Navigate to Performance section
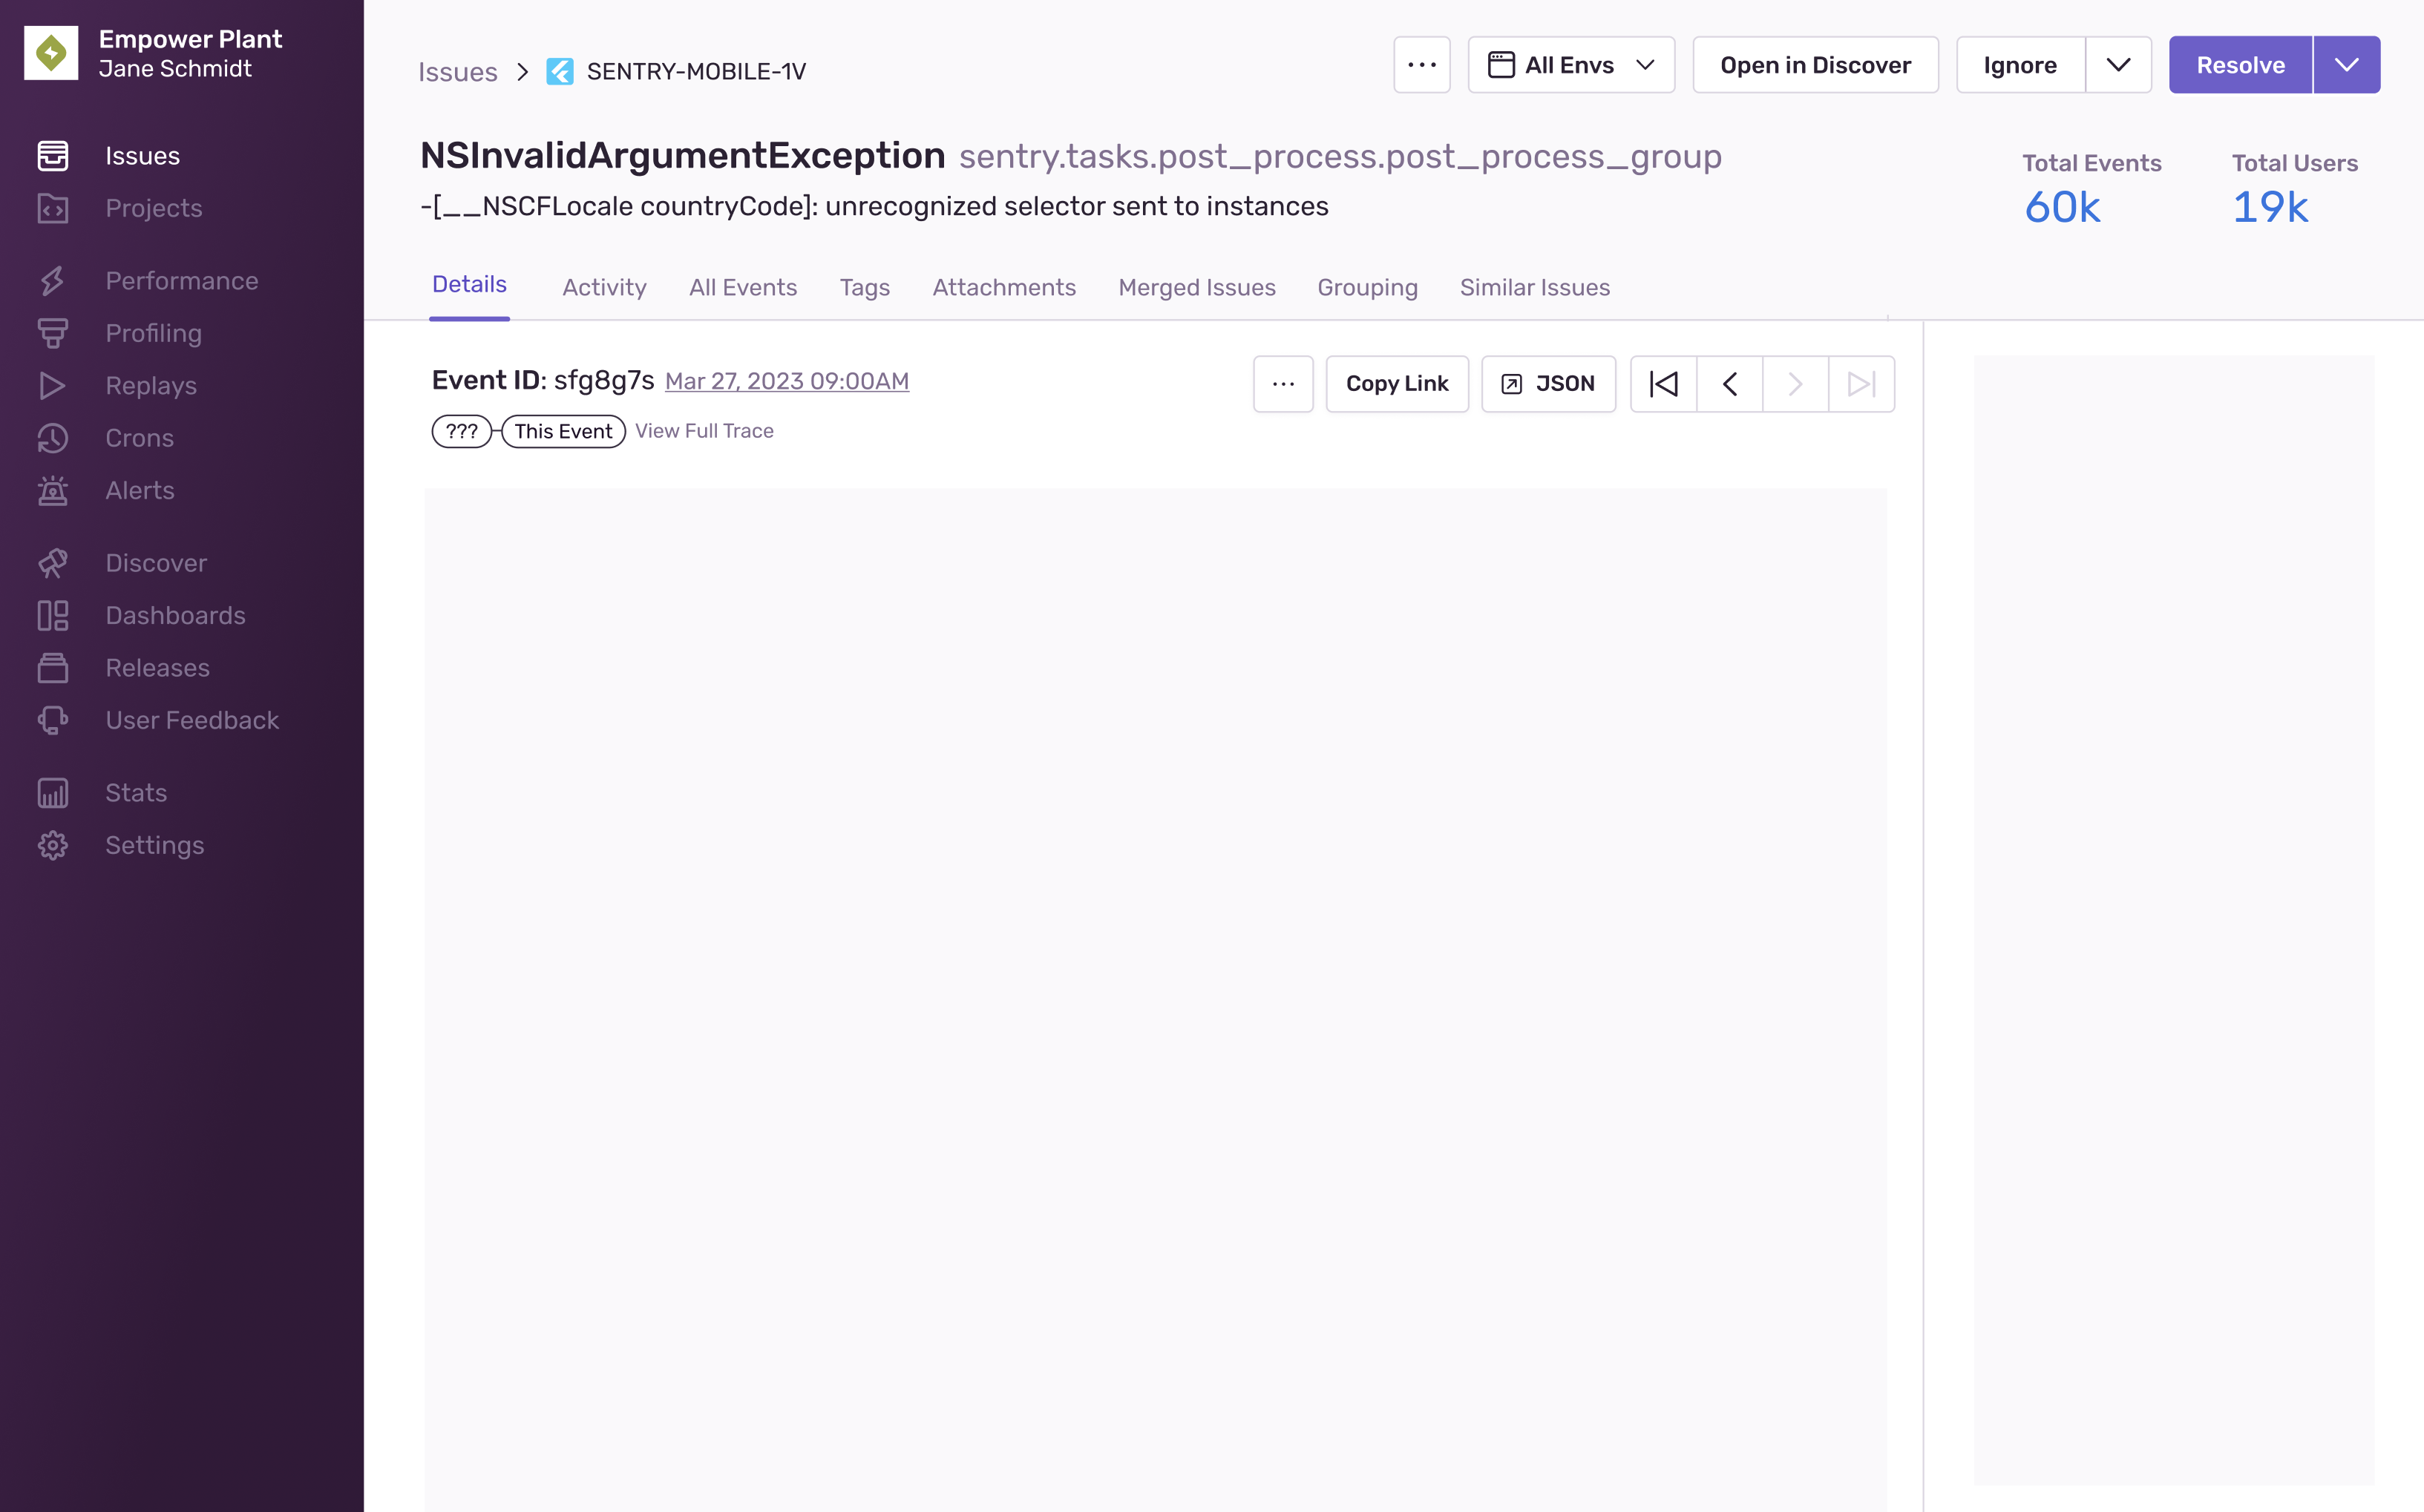Screen dimensions: 2424x1512 pos(181,281)
